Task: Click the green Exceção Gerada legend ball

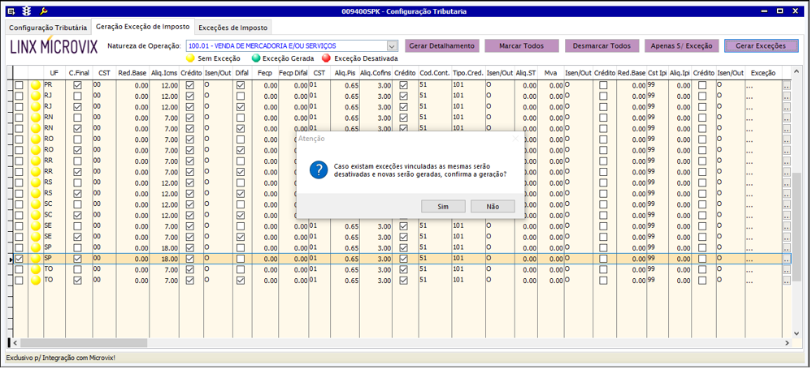Action: point(256,59)
